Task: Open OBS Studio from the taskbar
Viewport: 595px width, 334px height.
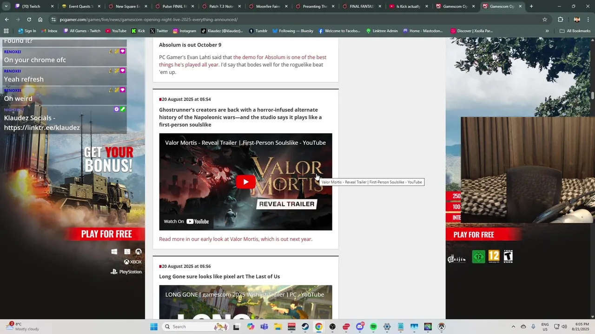Action: [x=332, y=327]
